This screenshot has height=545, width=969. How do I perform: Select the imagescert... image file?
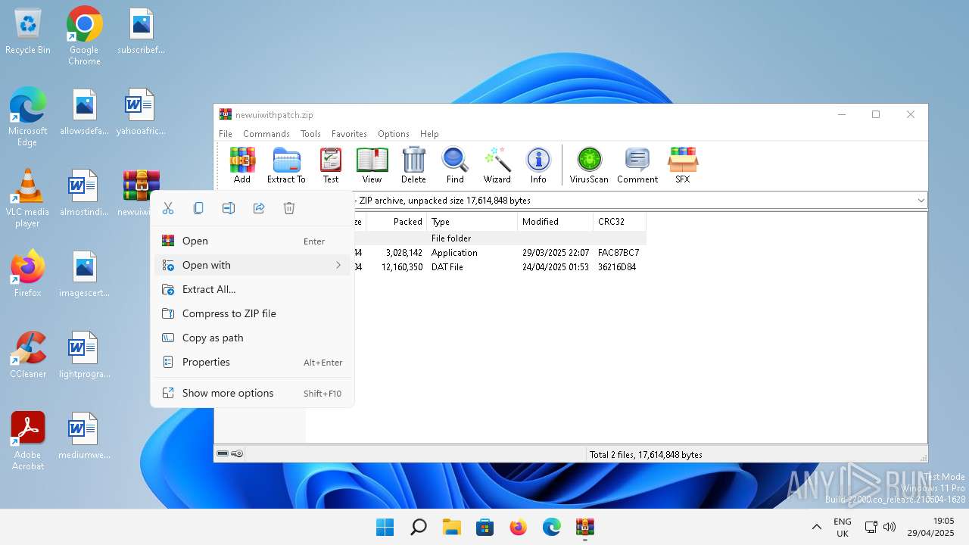pyautogui.click(x=85, y=274)
